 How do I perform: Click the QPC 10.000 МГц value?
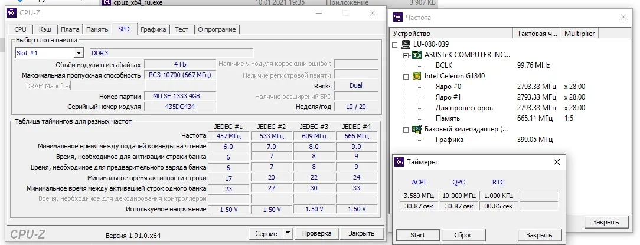(459, 196)
